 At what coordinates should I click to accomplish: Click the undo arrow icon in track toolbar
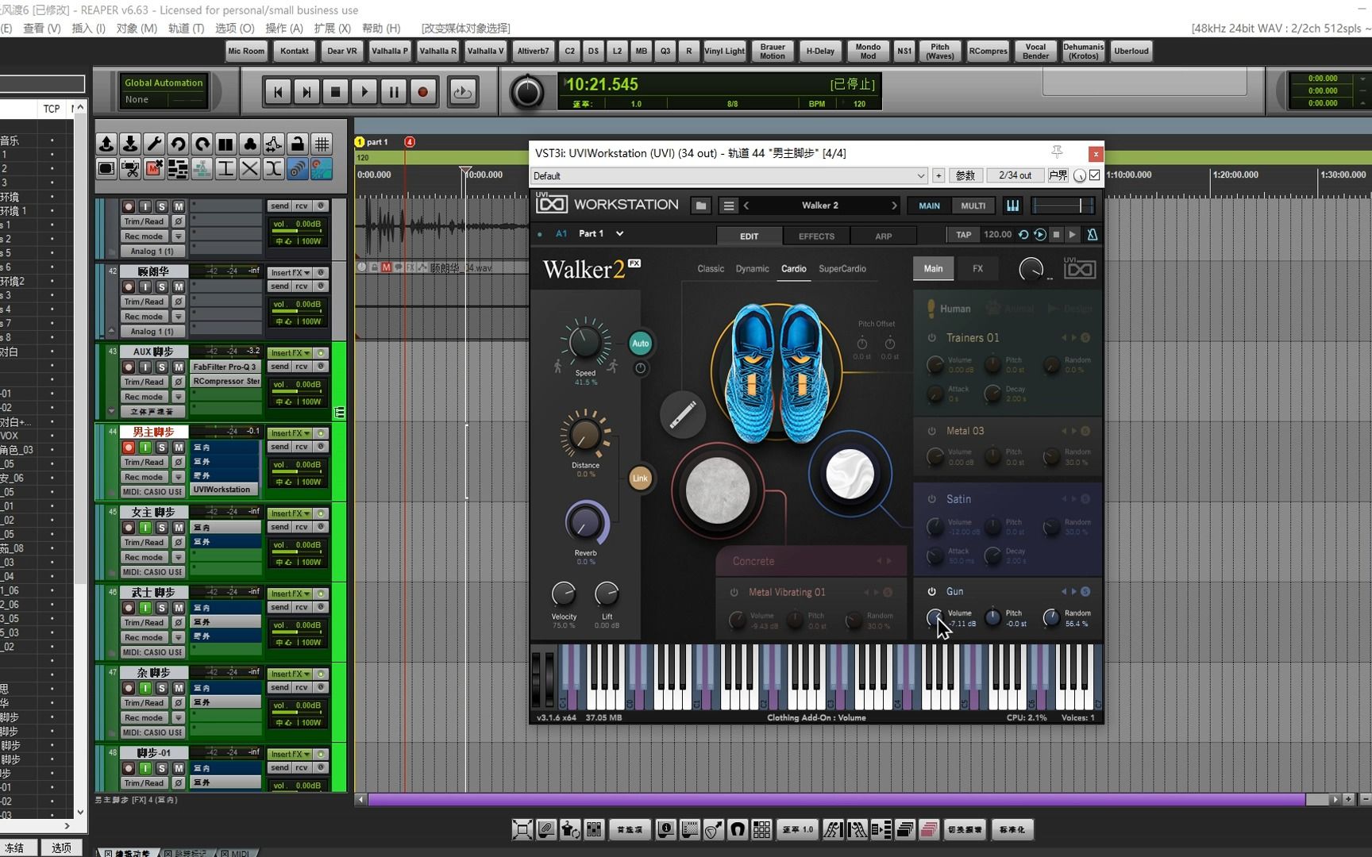coord(178,144)
